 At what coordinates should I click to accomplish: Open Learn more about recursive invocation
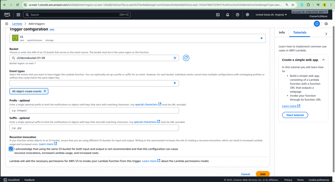[48, 144]
